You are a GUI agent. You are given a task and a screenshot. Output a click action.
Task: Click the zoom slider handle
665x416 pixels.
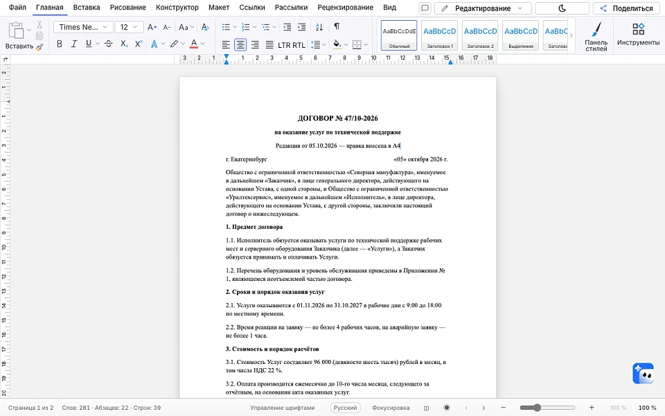pos(538,408)
